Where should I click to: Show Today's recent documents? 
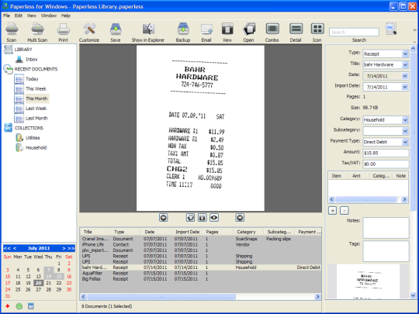32,79
